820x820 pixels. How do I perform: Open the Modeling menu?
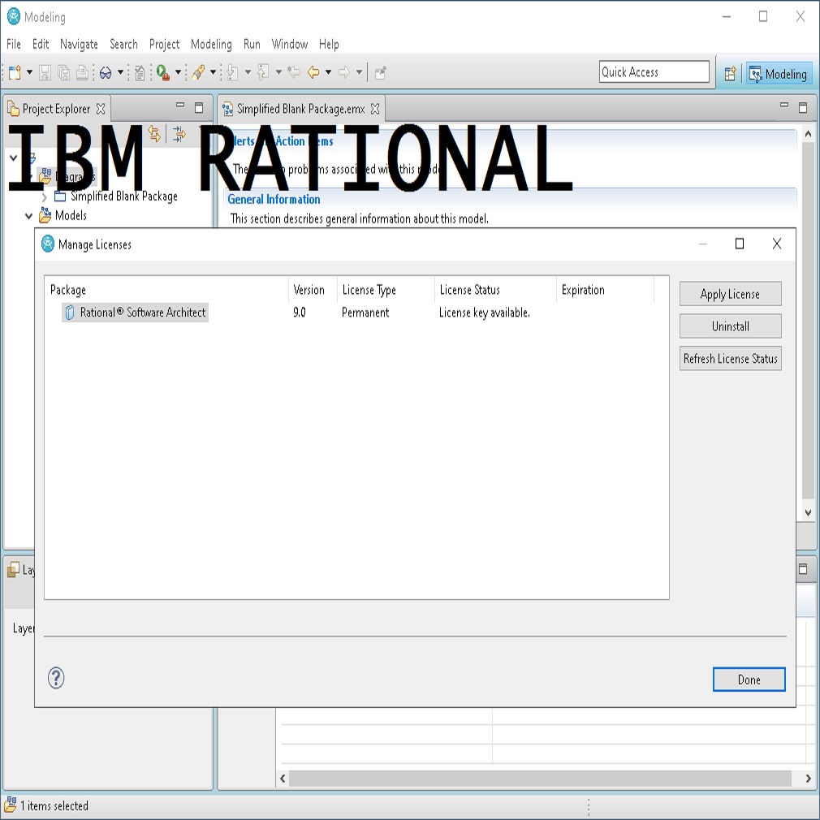tap(211, 44)
